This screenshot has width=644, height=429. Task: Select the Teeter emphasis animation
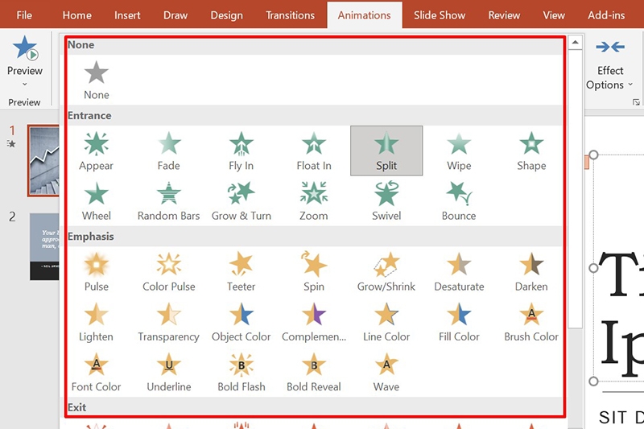[241, 272]
